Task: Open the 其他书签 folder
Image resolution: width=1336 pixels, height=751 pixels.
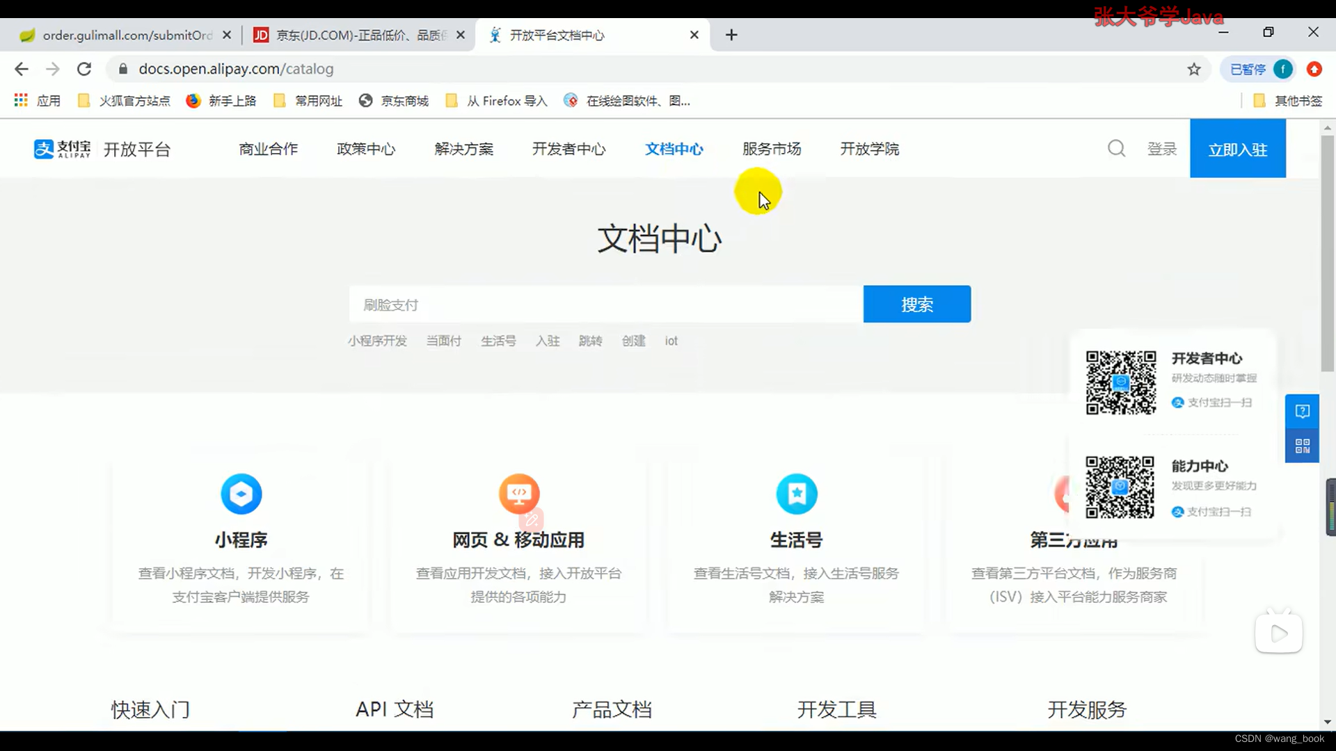Action: click(x=1287, y=101)
